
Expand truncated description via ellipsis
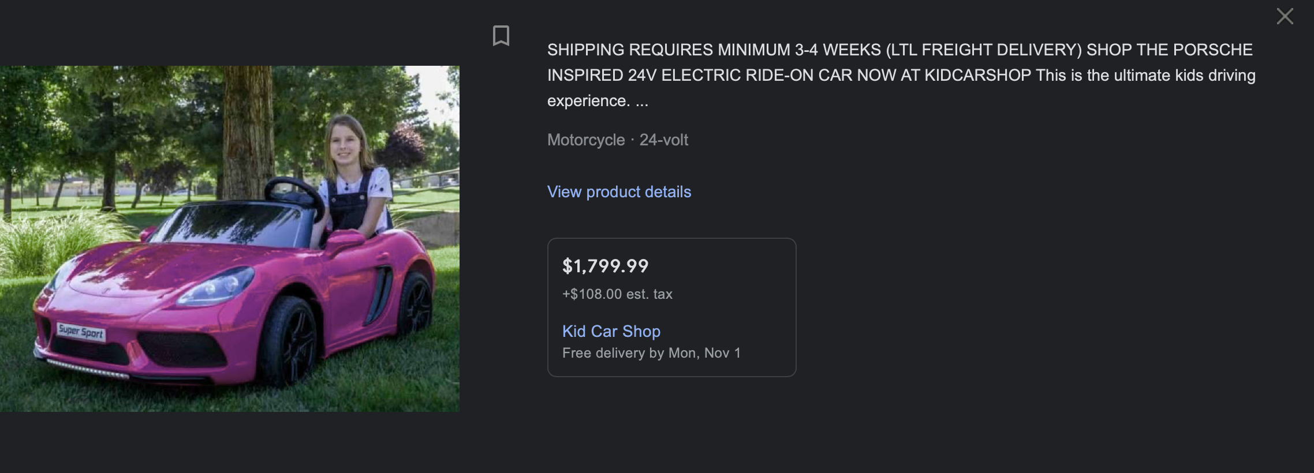642,102
